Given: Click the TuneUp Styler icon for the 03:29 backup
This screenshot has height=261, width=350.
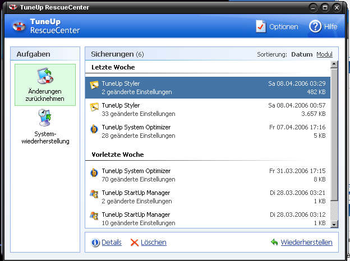Looking at the screenshot, I should click(94, 85).
